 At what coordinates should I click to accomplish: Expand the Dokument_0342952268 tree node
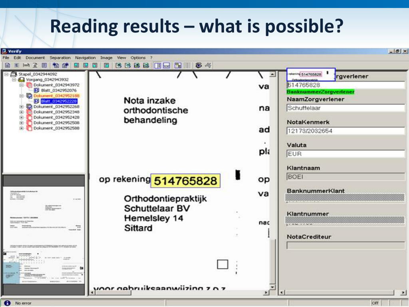coord(22,107)
